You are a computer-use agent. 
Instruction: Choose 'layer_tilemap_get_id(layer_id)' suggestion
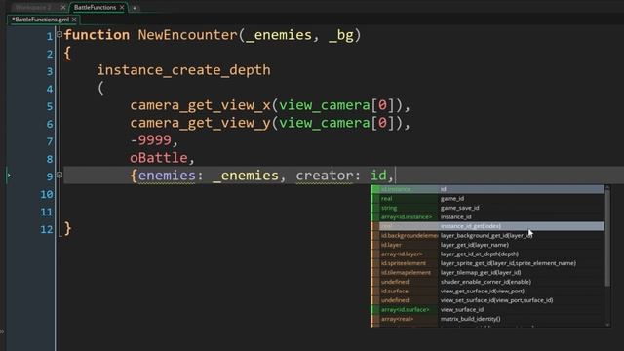(487, 272)
